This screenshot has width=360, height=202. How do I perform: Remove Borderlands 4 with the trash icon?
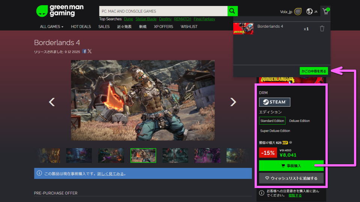322,29
